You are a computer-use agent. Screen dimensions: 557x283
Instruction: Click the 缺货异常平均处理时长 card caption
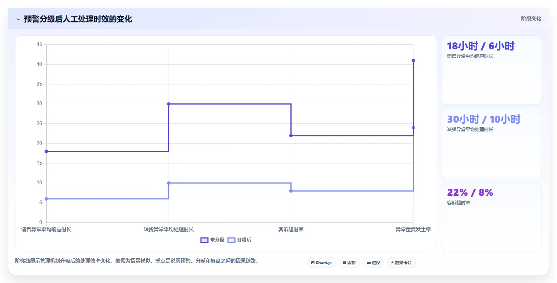click(470, 130)
